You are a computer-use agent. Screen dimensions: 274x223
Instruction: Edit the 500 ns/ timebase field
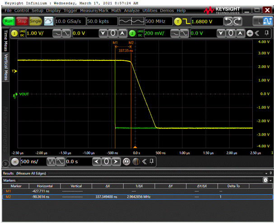[x=33, y=162]
